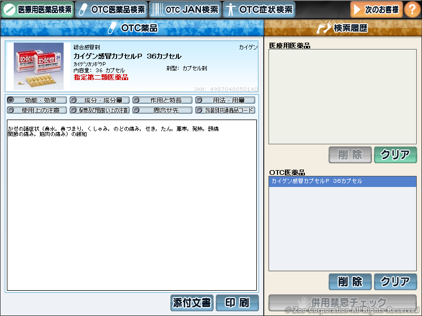Click the JAN code 4987040050140 text
The height and width of the screenshot is (316, 422).
(226, 89)
